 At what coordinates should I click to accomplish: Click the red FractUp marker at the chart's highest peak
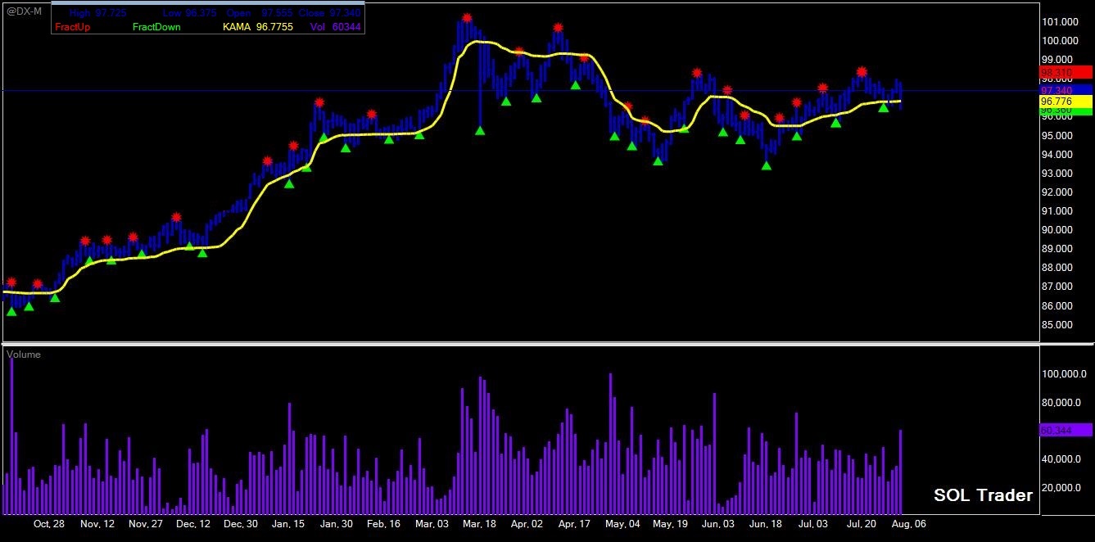coord(467,18)
